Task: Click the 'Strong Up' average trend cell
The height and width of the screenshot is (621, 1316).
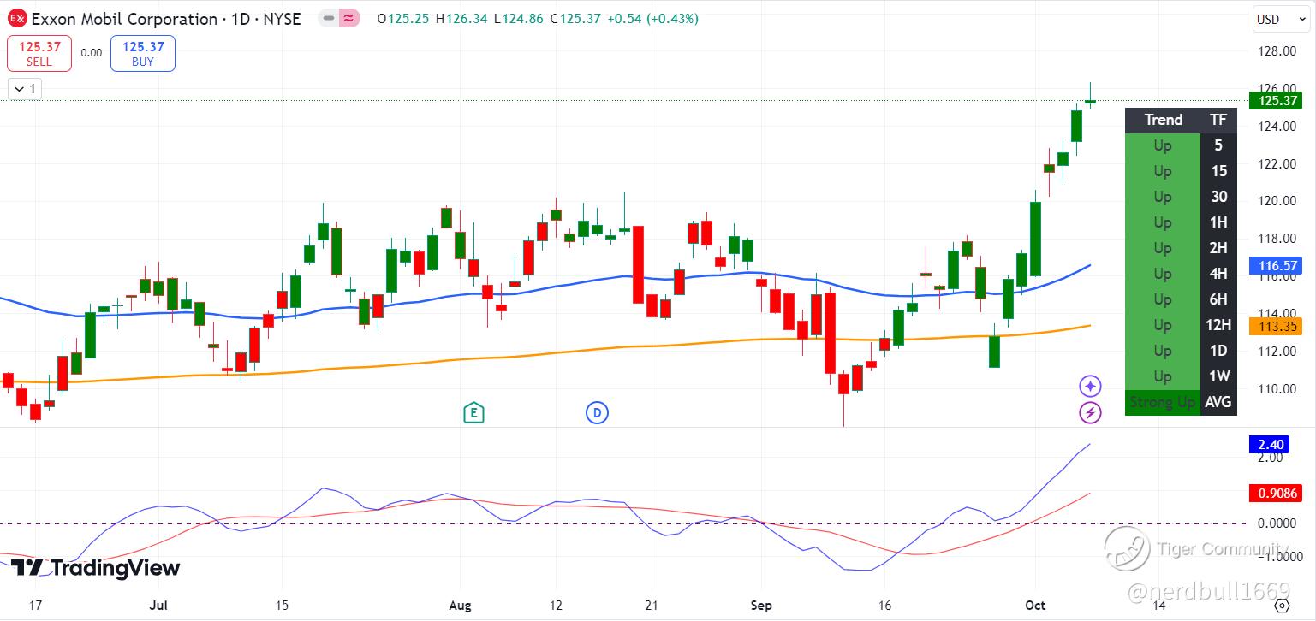Action: pyautogui.click(x=1163, y=402)
